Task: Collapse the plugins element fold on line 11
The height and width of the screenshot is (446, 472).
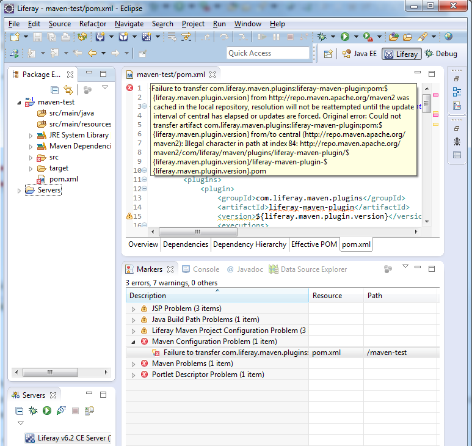Action: tap(145, 180)
